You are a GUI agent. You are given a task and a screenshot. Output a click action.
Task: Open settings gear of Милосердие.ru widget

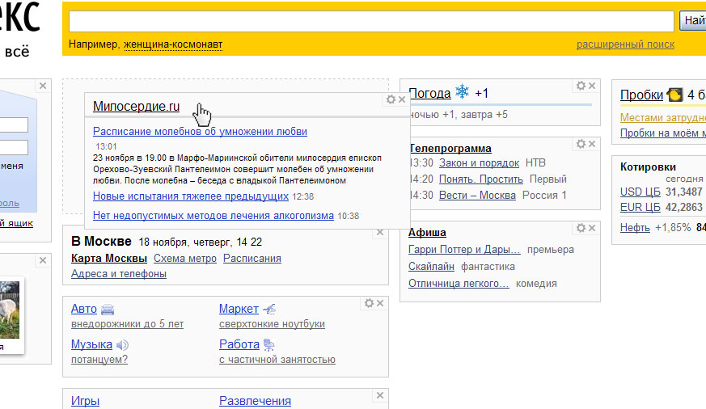391,99
